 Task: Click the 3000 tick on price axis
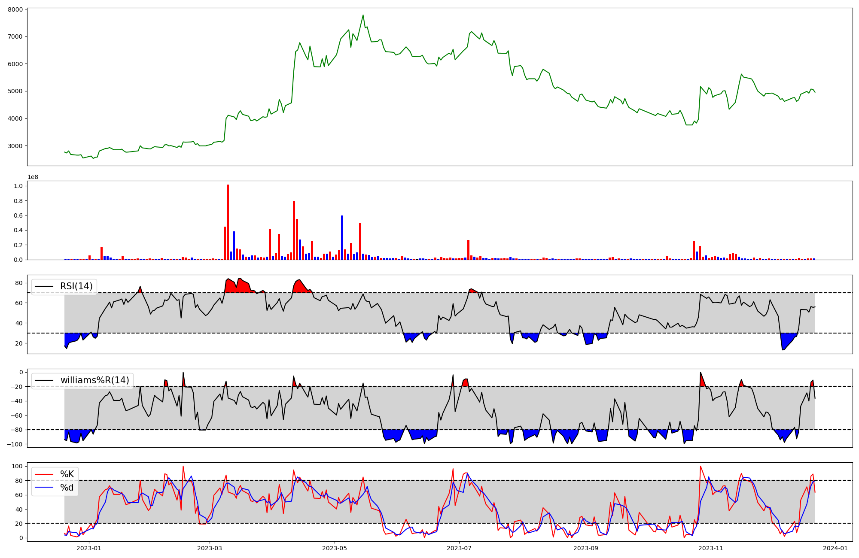coord(15,146)
